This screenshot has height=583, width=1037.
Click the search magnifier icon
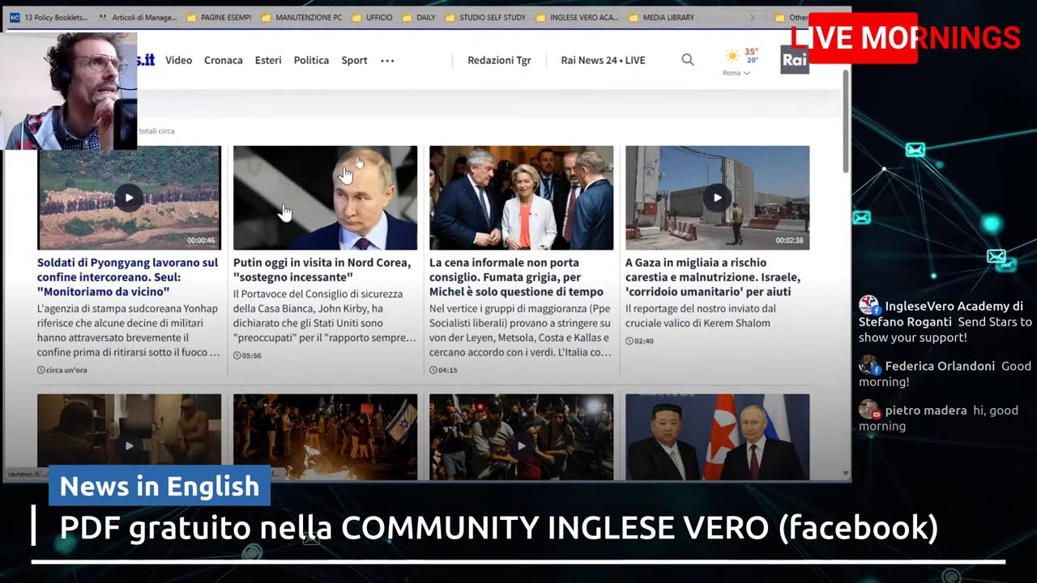click(x=688, y=60)
